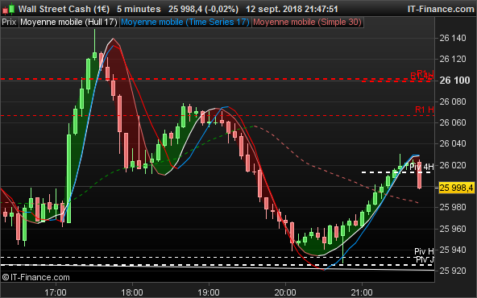Click the bold 26 100 price axis label
Screen dimensions: 477x298
pos(454,81)
